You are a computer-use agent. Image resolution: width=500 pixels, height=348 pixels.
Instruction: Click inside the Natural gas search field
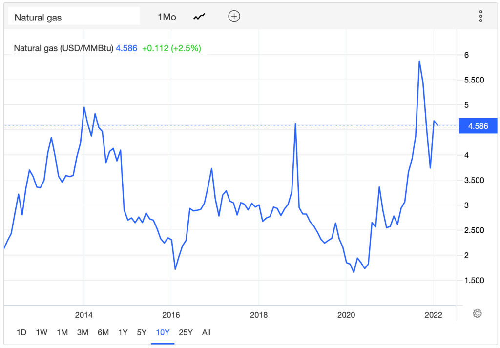[73, 16]
